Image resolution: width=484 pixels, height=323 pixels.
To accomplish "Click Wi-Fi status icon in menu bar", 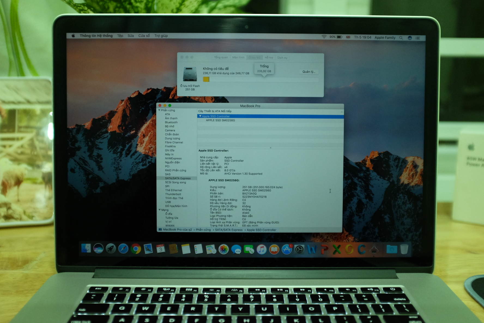I will click(324, 37).
